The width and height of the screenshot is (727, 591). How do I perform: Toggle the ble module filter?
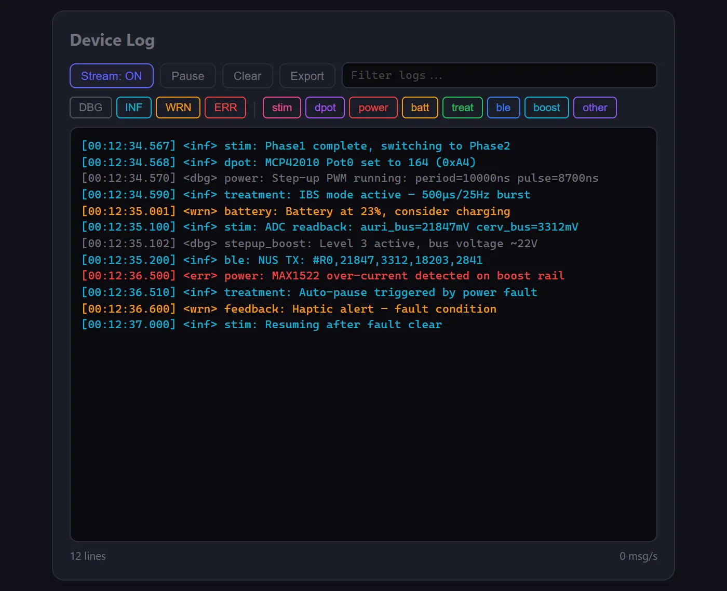[x=503, y=108]
